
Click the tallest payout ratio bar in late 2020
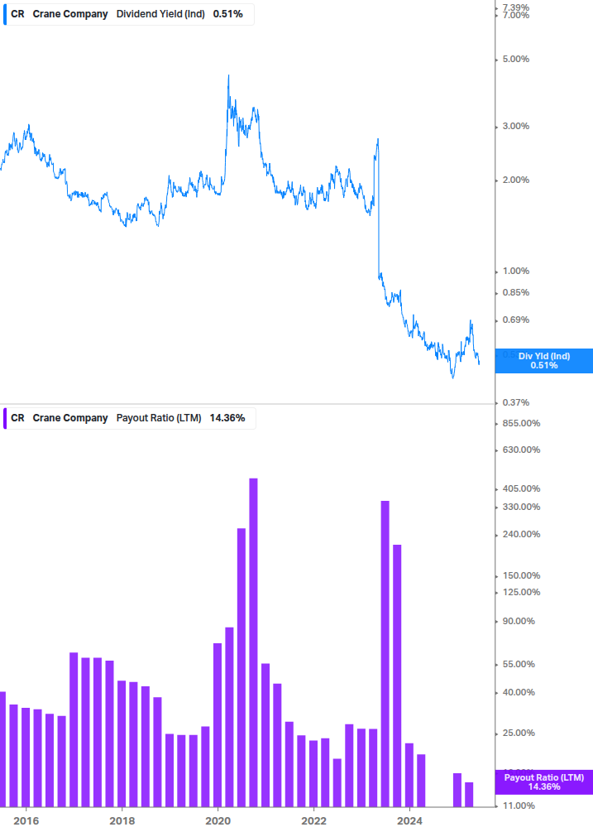(253, 642)
